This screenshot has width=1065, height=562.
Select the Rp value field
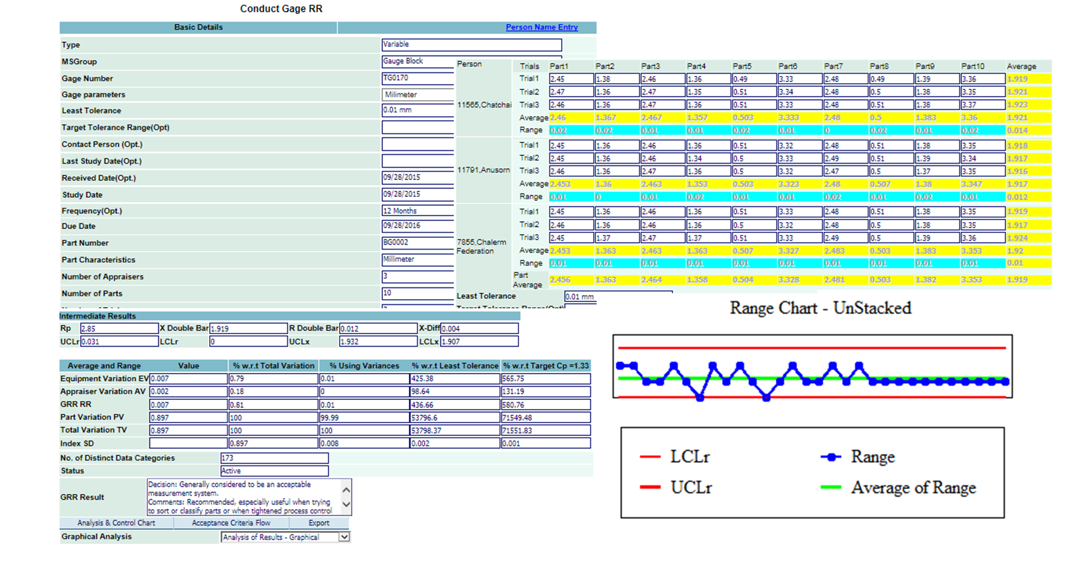(119, 329)
